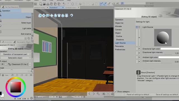Click camera preset icon in object launcher
179x101 pixels.
pos(104,94)
